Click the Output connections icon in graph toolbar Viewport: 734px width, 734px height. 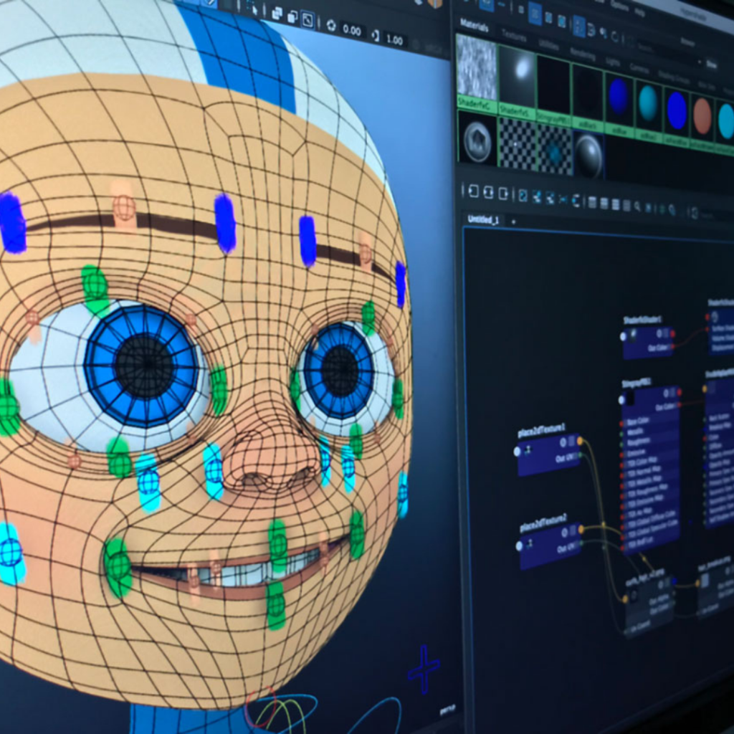pyautogui.click(x=504, y=194)
